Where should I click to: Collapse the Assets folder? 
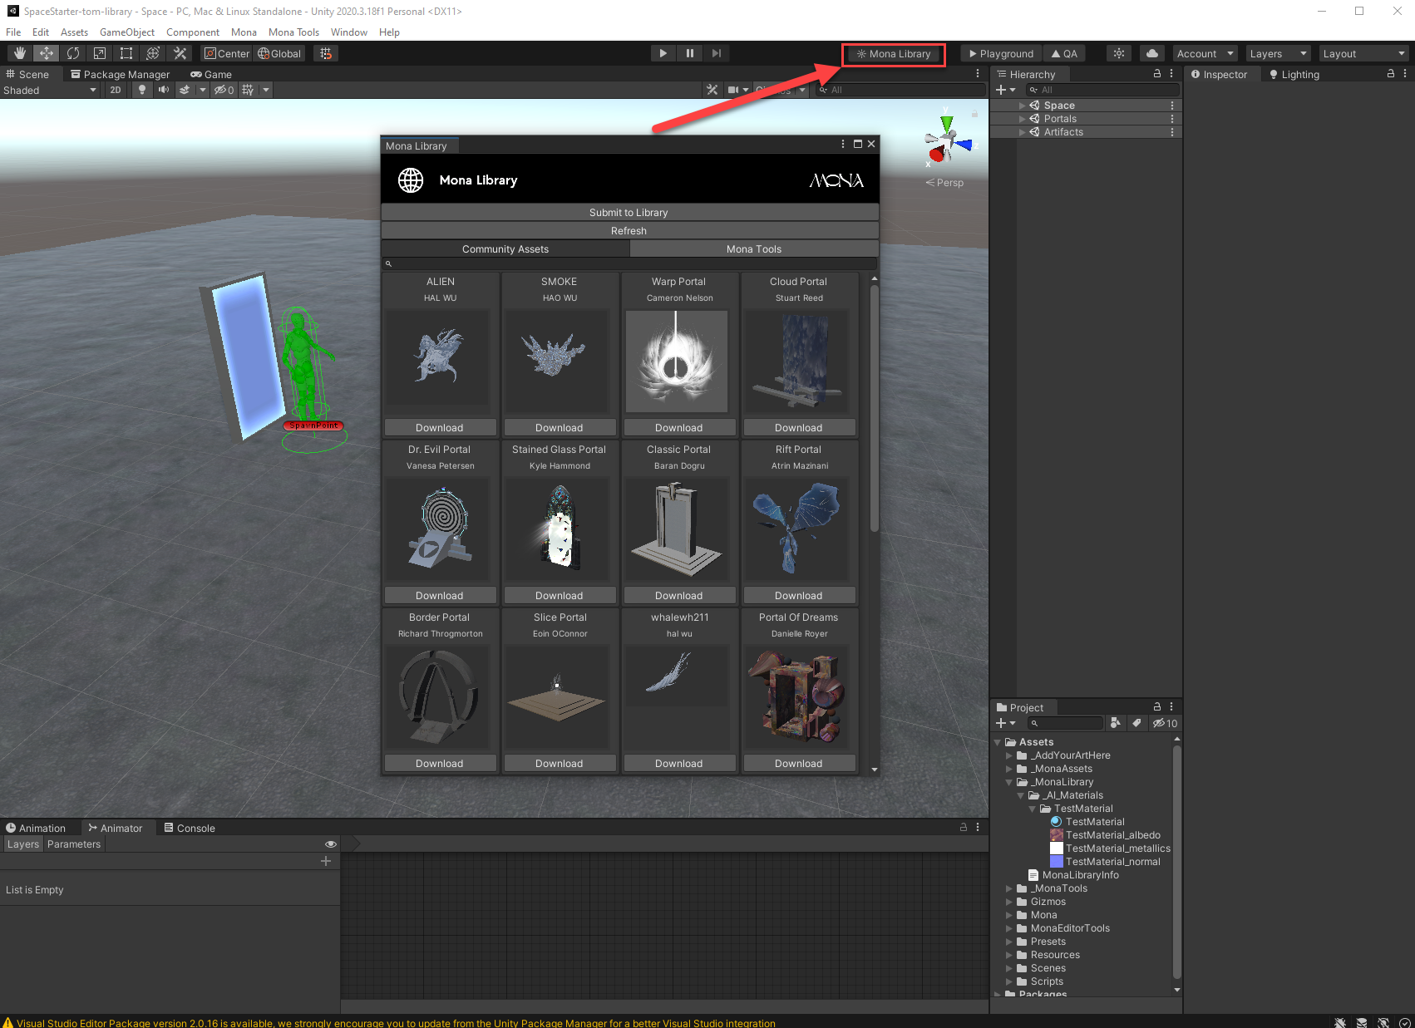tap(998, 742)
